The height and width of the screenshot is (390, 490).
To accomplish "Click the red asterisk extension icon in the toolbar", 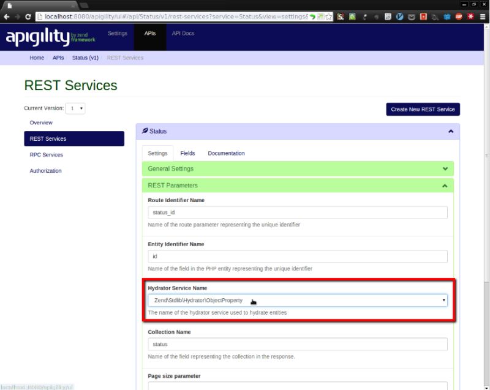I will pyautogui.click(x=472, y=17).
